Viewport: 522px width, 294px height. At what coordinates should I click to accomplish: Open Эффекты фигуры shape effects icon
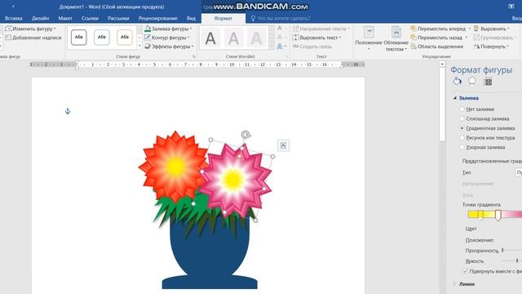[148, 47]
